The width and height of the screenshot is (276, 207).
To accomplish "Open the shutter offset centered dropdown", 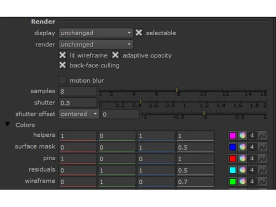I will pyautogui.click(x=79, y=114).
